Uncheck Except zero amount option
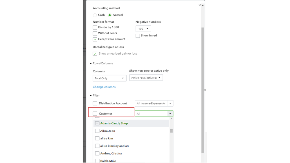This screenshot has height=163, width=290. click(95, 39)
